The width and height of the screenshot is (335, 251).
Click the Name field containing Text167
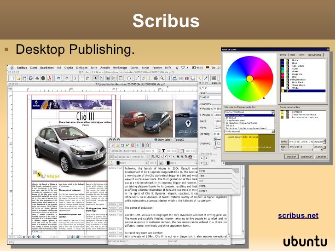(x=210, y=97)
